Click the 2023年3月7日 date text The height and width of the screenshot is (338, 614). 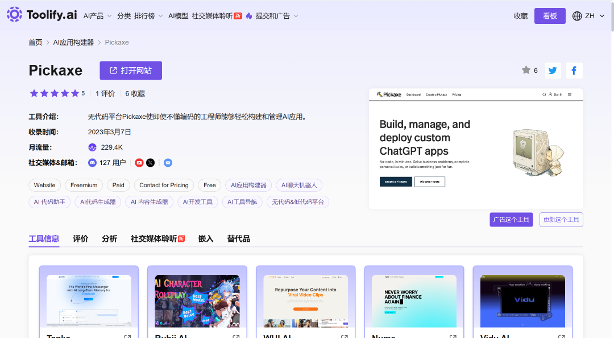click(109, 132)
